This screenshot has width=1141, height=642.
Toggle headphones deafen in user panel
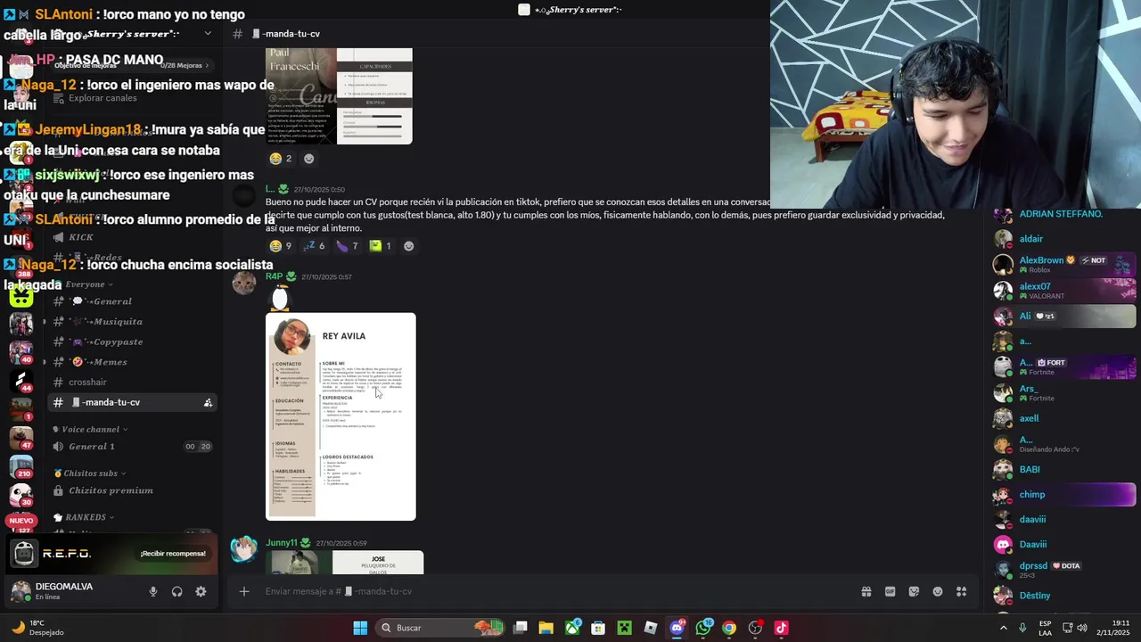176,591
